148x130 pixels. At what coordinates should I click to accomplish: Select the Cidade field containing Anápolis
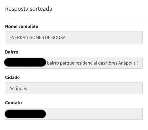tap(74, 88)
